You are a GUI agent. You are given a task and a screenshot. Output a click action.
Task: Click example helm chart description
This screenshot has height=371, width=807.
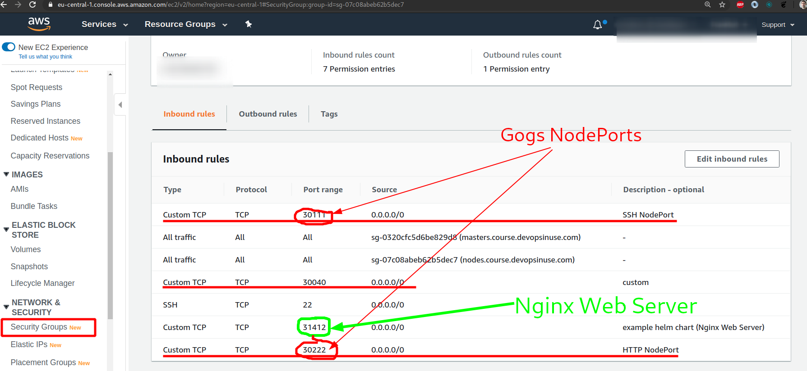coord(693,327)
